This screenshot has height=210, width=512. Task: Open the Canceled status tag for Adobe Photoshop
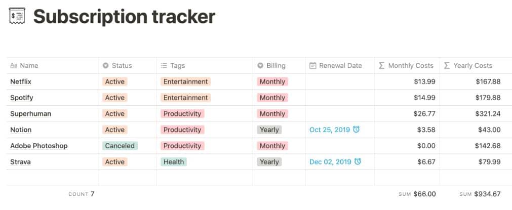click(120, 146)
